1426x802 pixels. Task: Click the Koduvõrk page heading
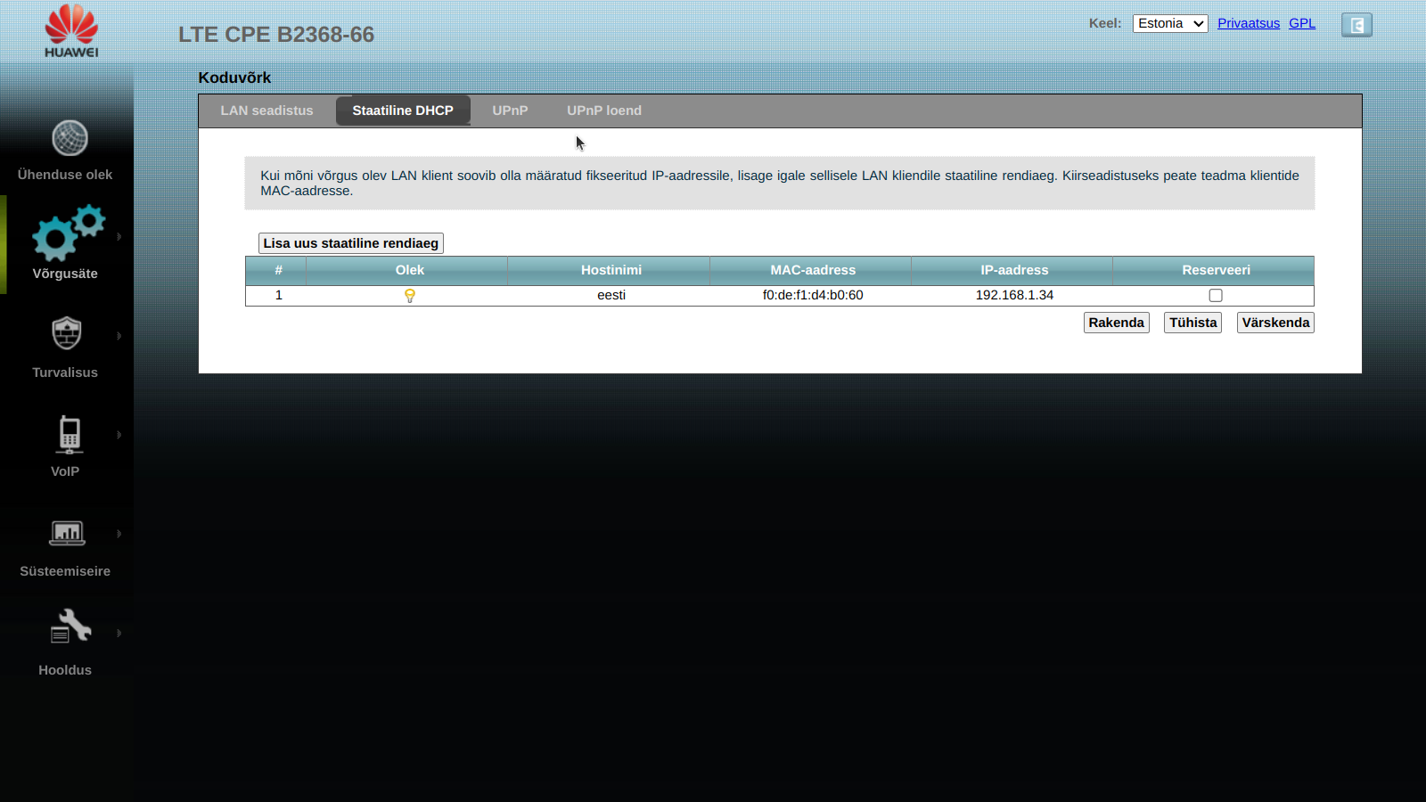pyautogui.click(x=234, y=78)
